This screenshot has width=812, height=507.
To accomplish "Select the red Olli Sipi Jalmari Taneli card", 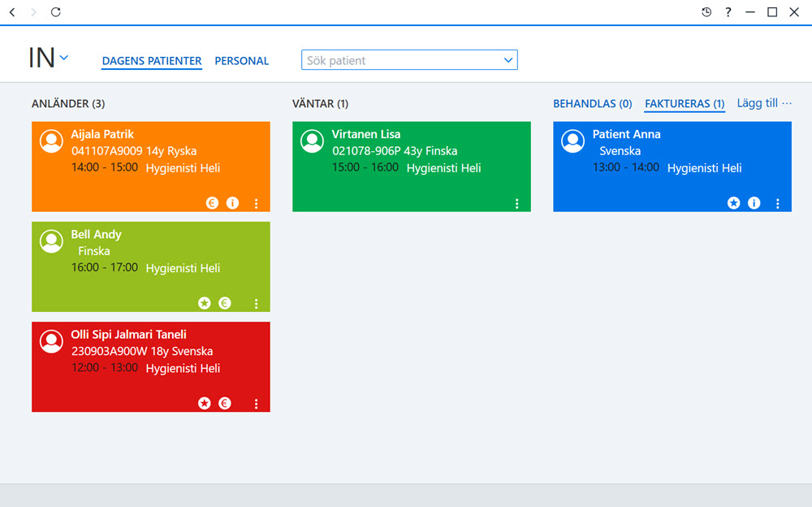I will (151, 367).
